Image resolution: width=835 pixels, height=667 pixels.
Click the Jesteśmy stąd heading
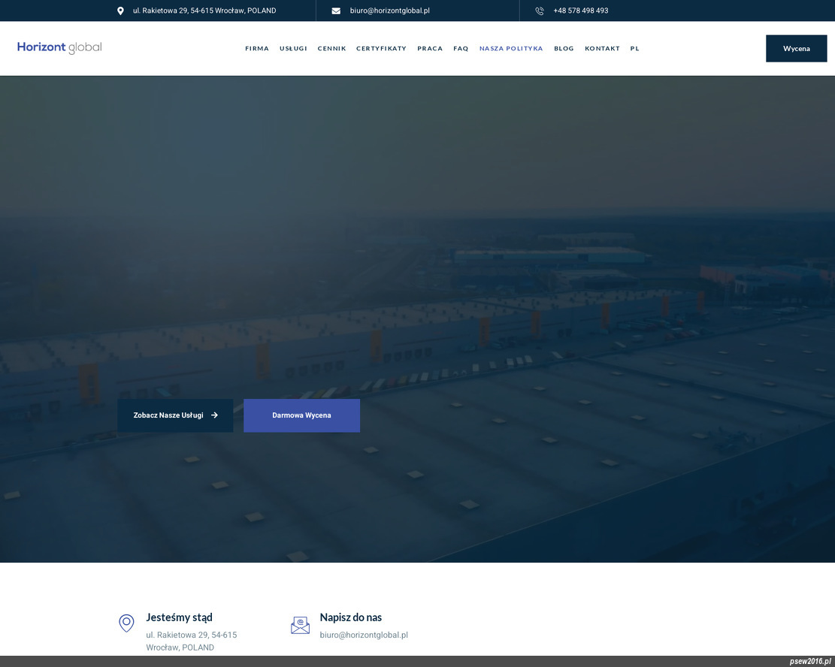click(x=180, y=617)
